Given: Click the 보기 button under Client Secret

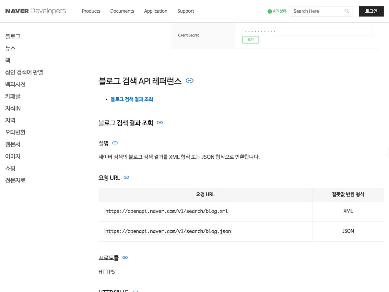Looking at the screenshot, I should 251,40.
